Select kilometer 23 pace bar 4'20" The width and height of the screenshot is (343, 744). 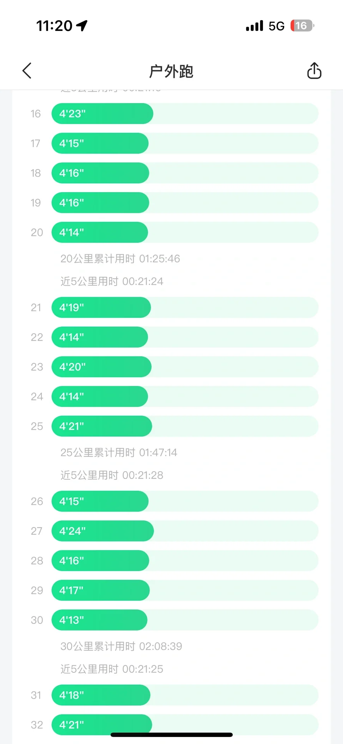pyautogui.click(x=101, y=367)
